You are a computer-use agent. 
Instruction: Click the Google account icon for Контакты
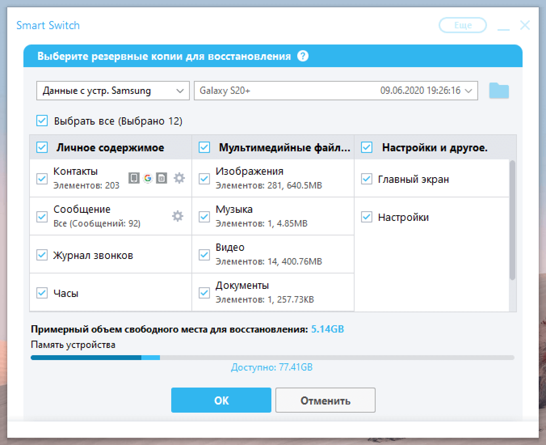(148, 178)
